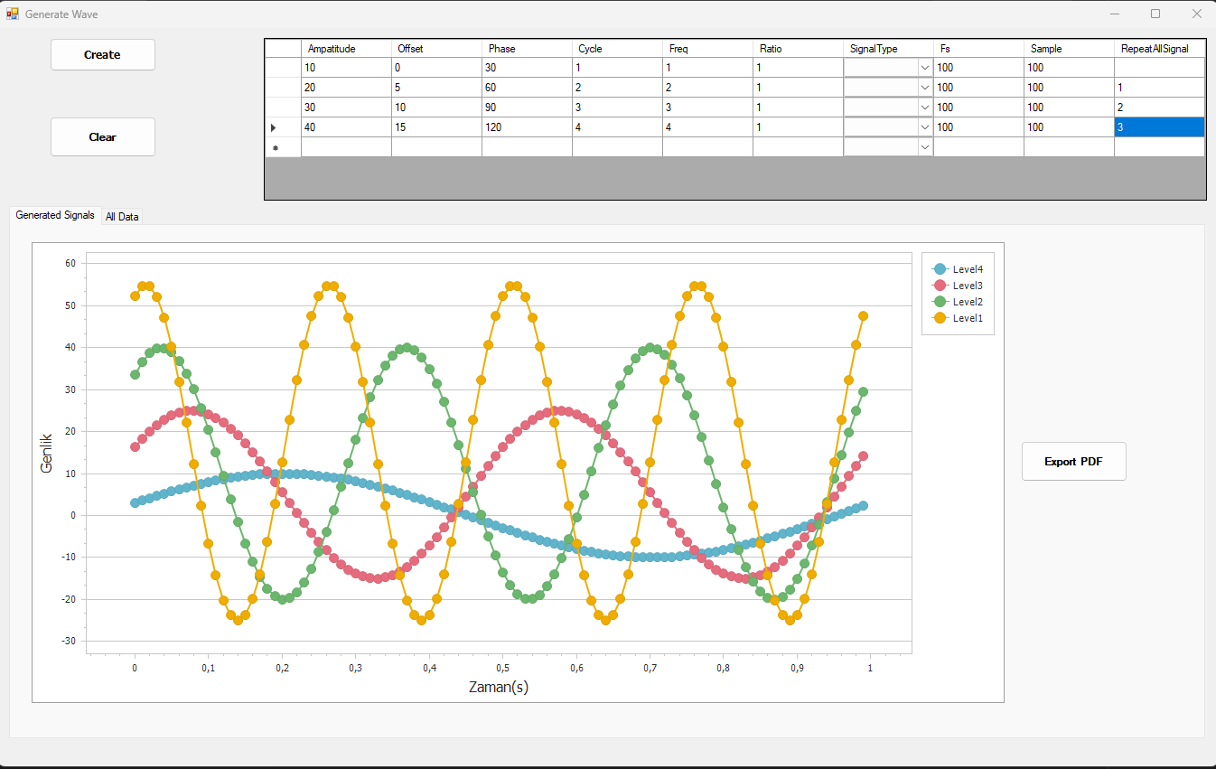Viewport: 1216px width, 769px height.
Task: Click the empty Ampatitude cell in the new row
Action: [346, 147]
